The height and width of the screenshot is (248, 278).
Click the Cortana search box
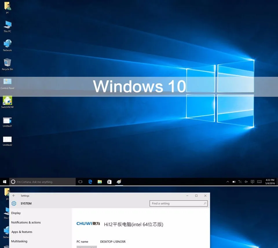(42, 182)
